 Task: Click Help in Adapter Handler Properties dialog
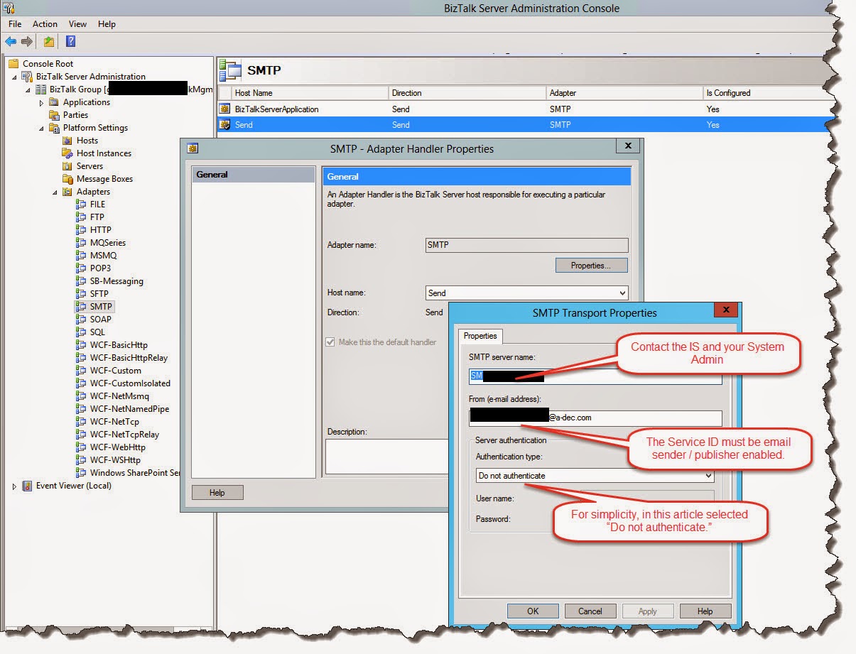pos(217,493)
